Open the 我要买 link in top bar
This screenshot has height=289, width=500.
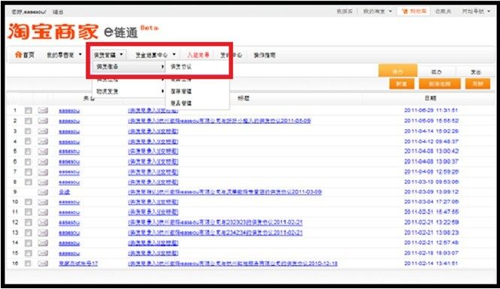pos(344,11)
